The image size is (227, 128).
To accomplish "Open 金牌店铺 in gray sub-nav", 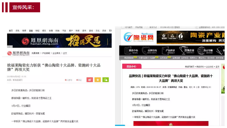I will (x=176, y=58).
